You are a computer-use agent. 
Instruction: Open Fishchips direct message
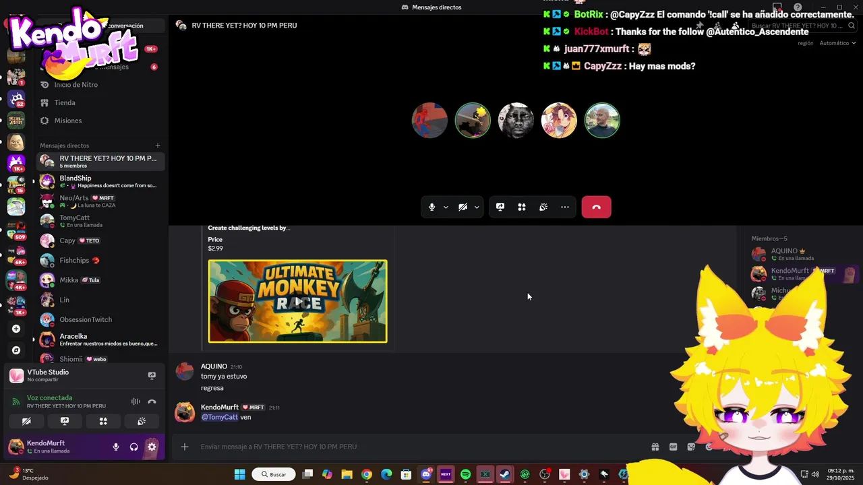(x=101, y=260)
